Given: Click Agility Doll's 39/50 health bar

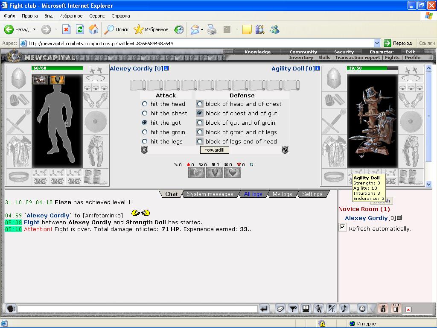Looking at the screenshot, I should coord(372,68).
